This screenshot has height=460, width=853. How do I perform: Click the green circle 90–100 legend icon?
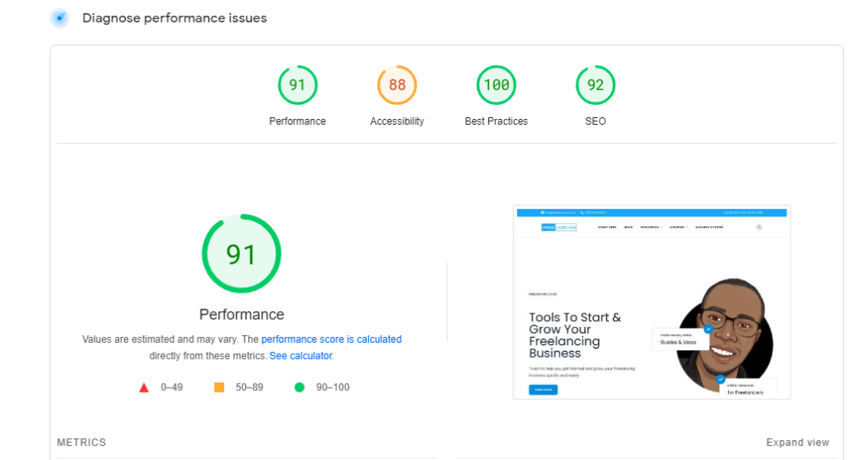(x=299, y=388)
